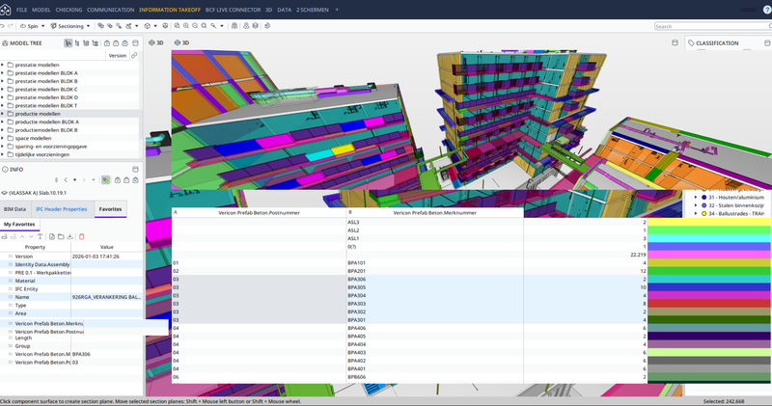Click 'Vericon Prefab Beton.Merknummer' table column header
This screenshot has height=406, width=772.
(x=435, y=213)
